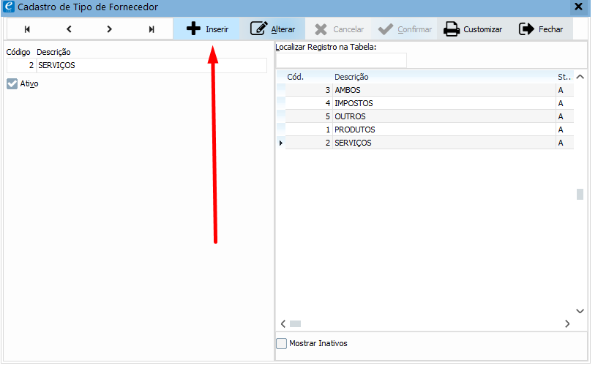The height and width of the screenshot is (371, 598).
Task: Go to first record navigation arrow
Action: tap(27, 29)
